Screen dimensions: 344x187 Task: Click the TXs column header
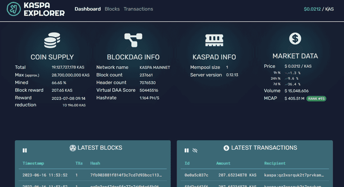(x=79, y=163)
